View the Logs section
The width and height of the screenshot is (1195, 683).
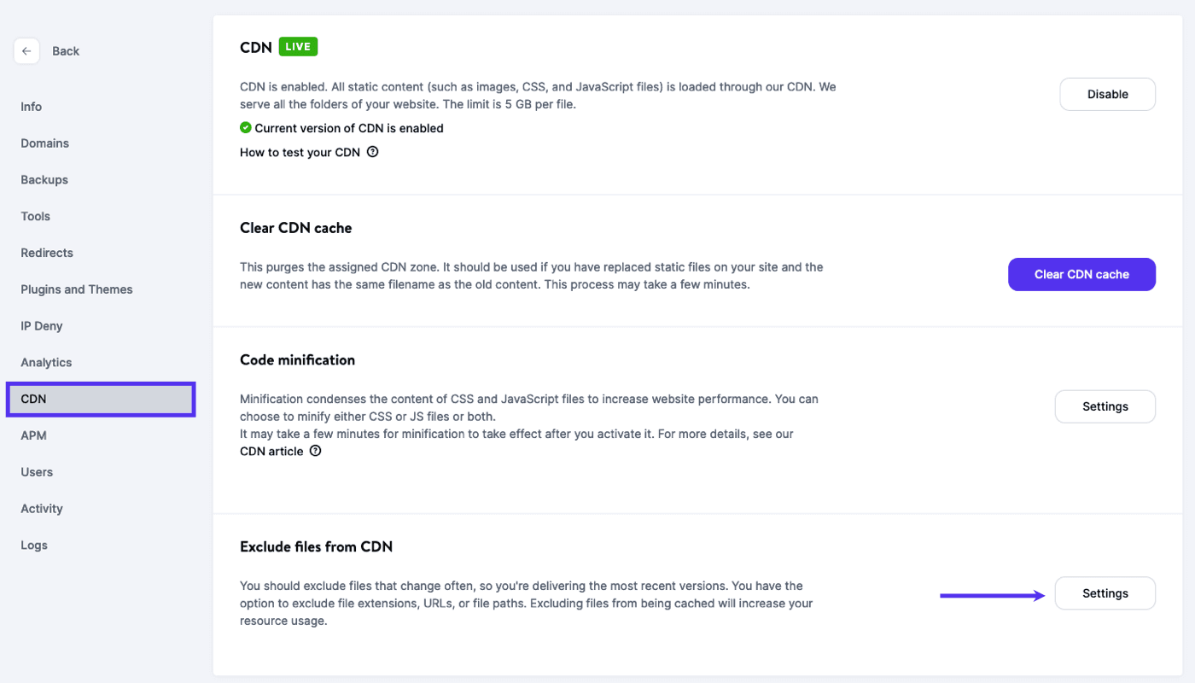(x=33, y=545)
